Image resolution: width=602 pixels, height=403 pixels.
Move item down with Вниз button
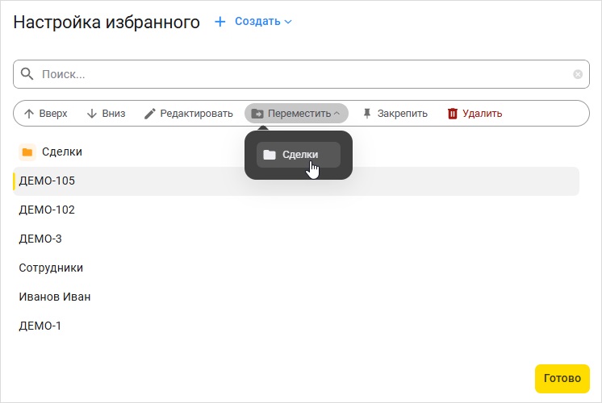(x=107, y=114)
